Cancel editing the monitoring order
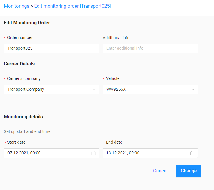 click(160, 171)
